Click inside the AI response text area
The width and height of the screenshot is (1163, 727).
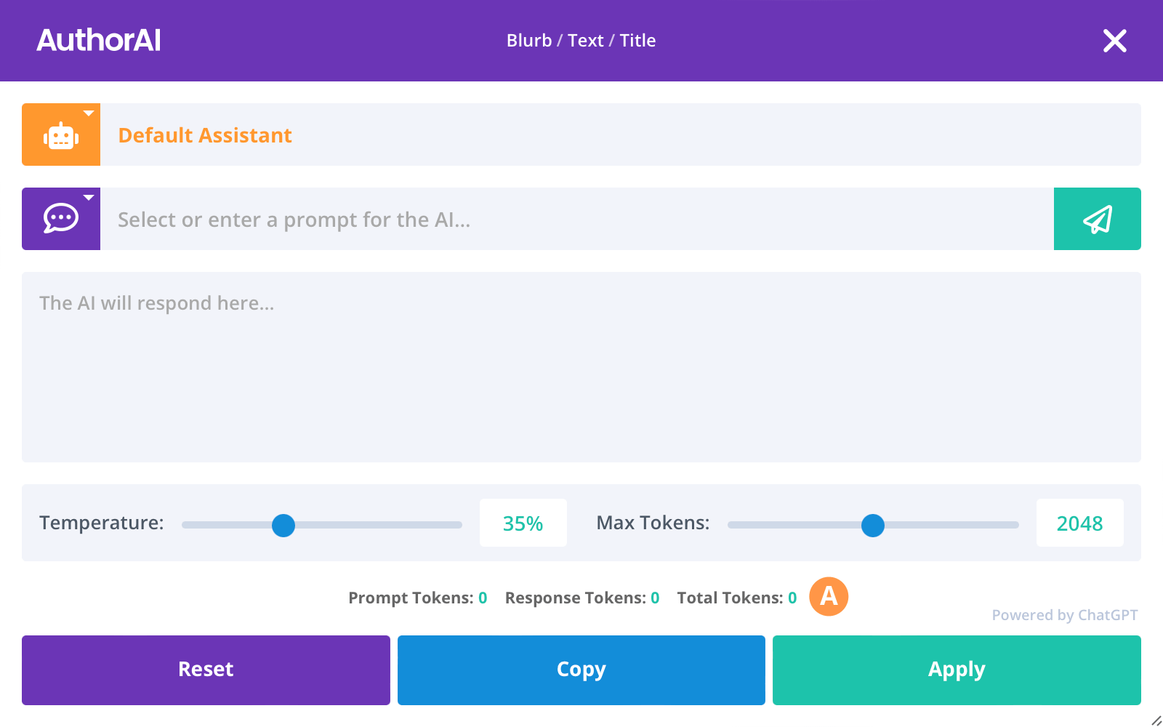(x=581, y=367)
